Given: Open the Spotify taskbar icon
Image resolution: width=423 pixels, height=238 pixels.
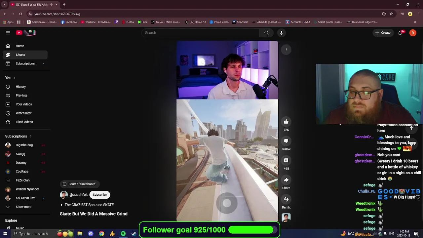Looking at the screenshot, I should coord(123,234).
